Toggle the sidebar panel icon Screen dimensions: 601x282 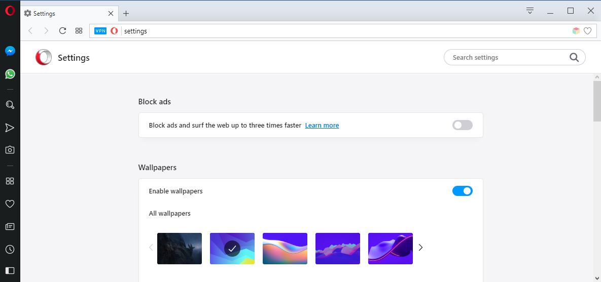10,270
